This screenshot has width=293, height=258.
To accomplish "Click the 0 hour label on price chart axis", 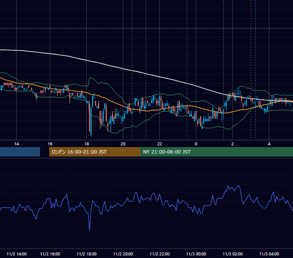I will 196,144.
